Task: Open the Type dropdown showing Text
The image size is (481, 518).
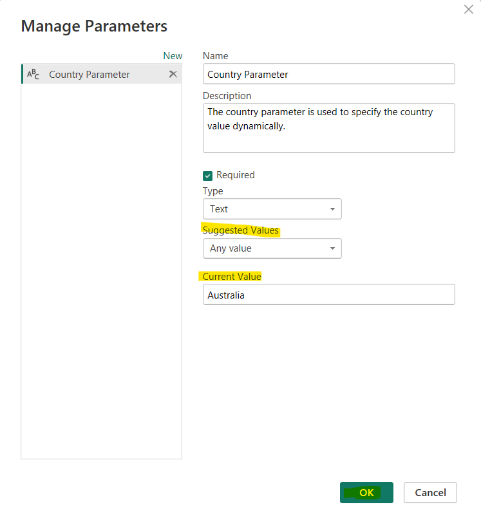Action: [x=272, y=208]
